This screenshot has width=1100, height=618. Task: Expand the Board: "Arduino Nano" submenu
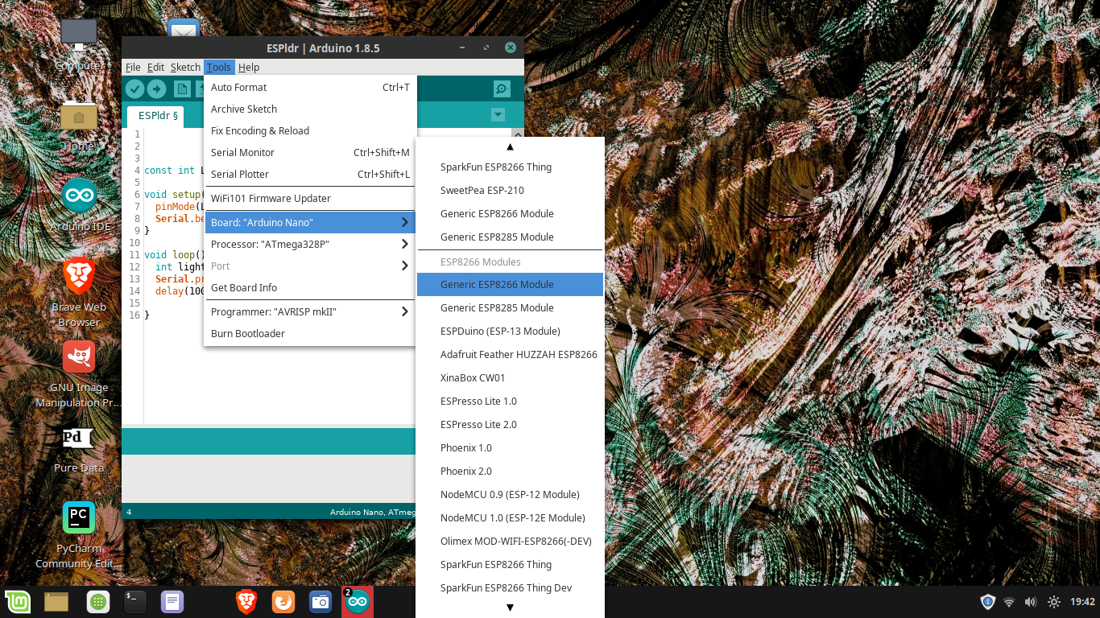point(310,222)
